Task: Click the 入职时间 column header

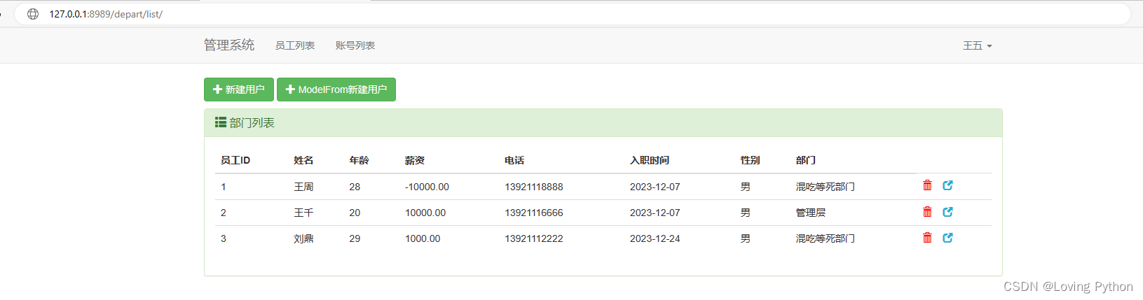Action: point(650,160)
